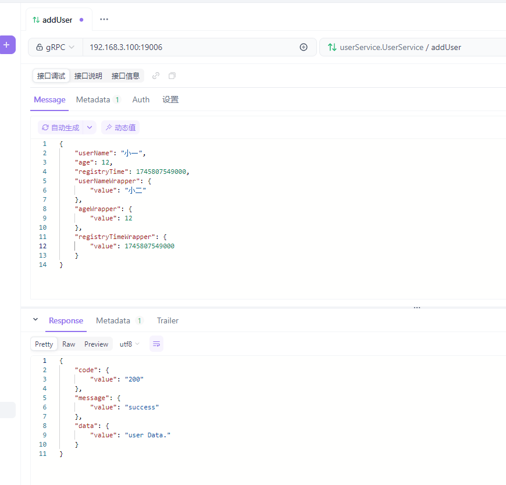
Task: Click the response value "200"
Action: pyautogui.click(x=134, y=380)
